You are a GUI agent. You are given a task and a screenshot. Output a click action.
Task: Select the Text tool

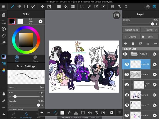tap(126, 7)
